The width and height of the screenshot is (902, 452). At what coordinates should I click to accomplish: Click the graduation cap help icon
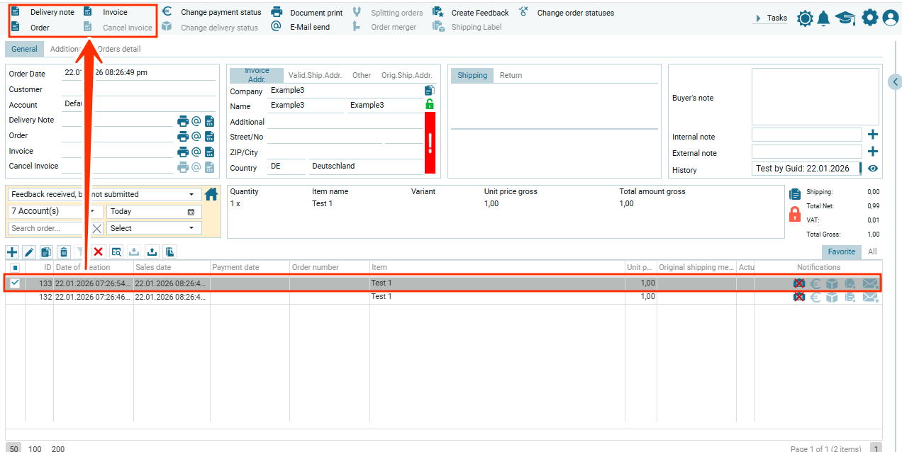coord(845,18)
